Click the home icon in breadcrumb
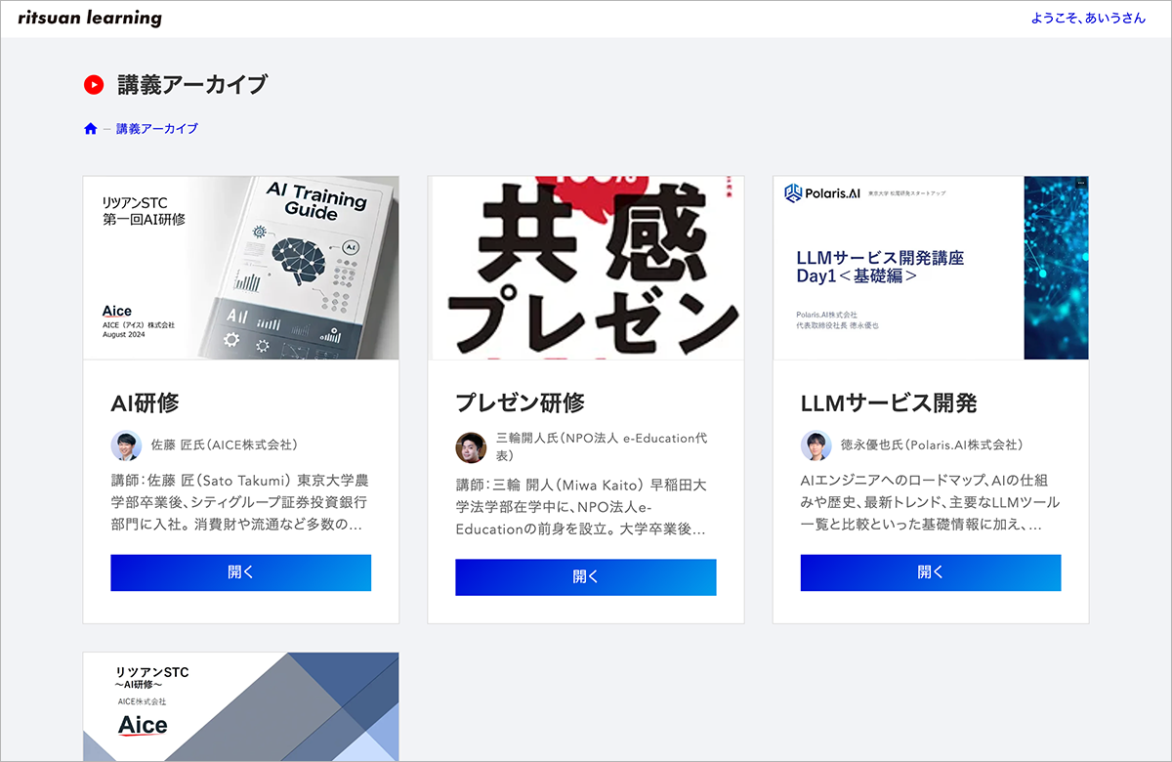1172x762 pixels. [91, 129]
